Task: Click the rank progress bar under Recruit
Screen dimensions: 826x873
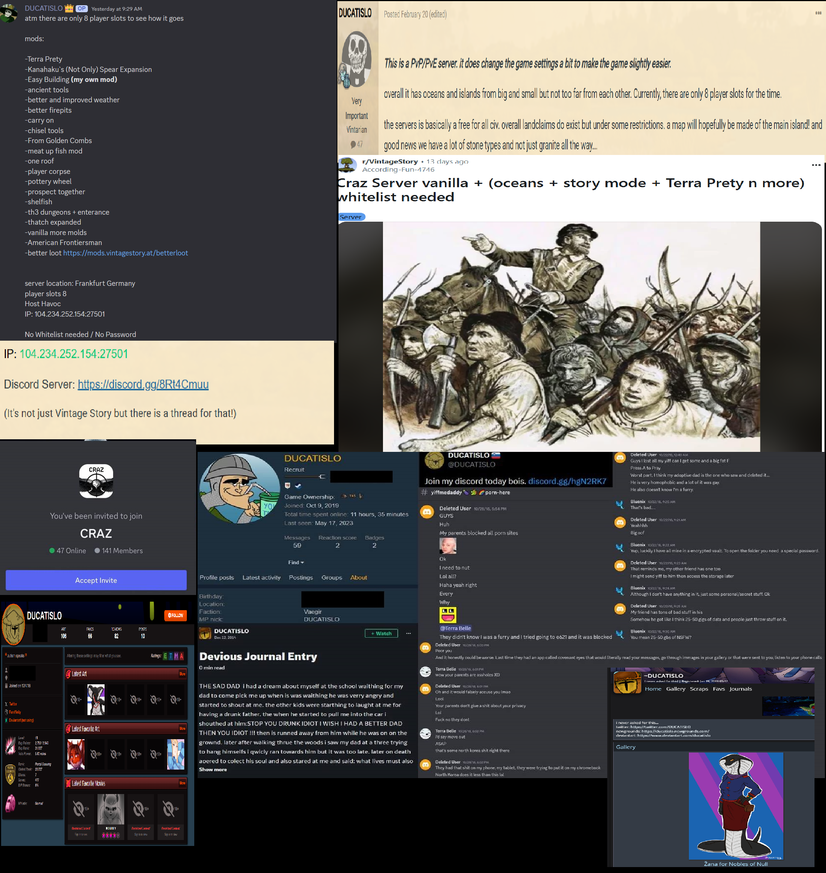Action: (304, 477)
